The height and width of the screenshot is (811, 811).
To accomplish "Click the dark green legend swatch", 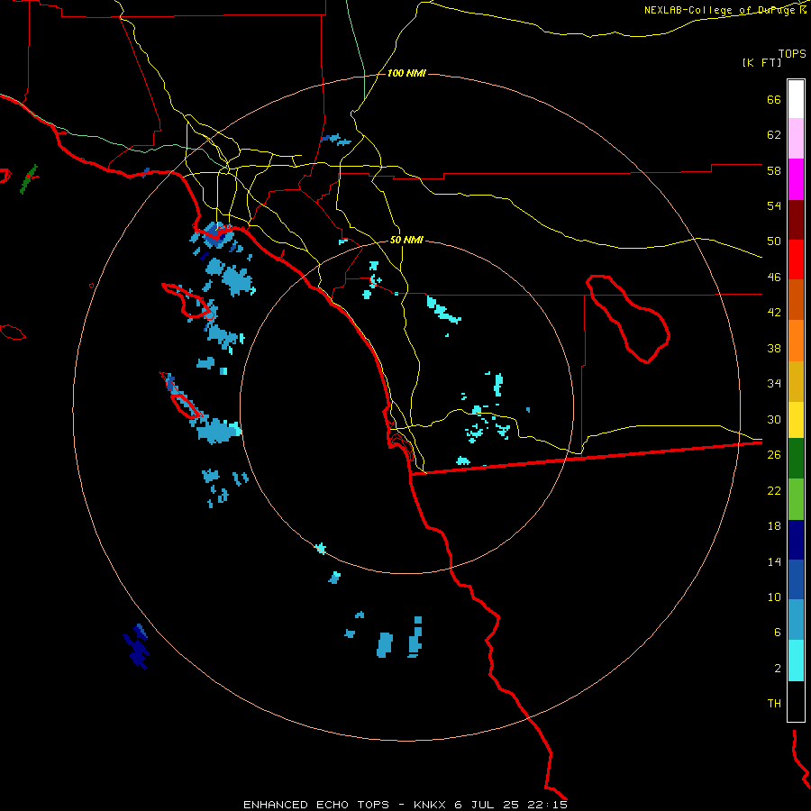I will (x=796, y=459).
